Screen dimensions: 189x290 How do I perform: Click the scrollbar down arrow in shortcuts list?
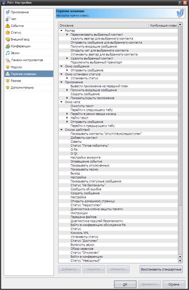(180, 261)
